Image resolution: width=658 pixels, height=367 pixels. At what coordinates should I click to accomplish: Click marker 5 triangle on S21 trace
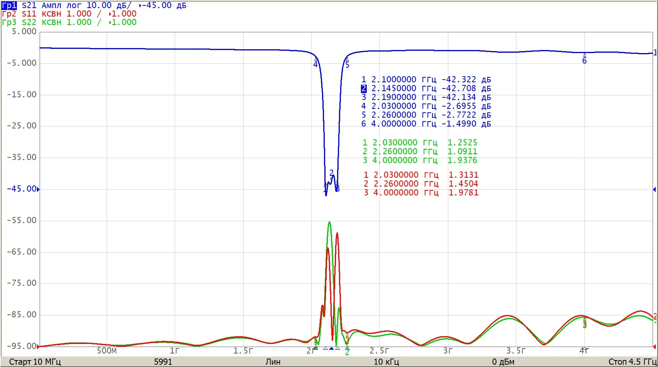click(x=347, y=59)
